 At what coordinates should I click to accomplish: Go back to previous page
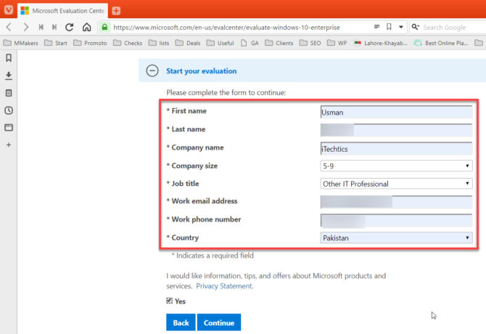point(9,28)
